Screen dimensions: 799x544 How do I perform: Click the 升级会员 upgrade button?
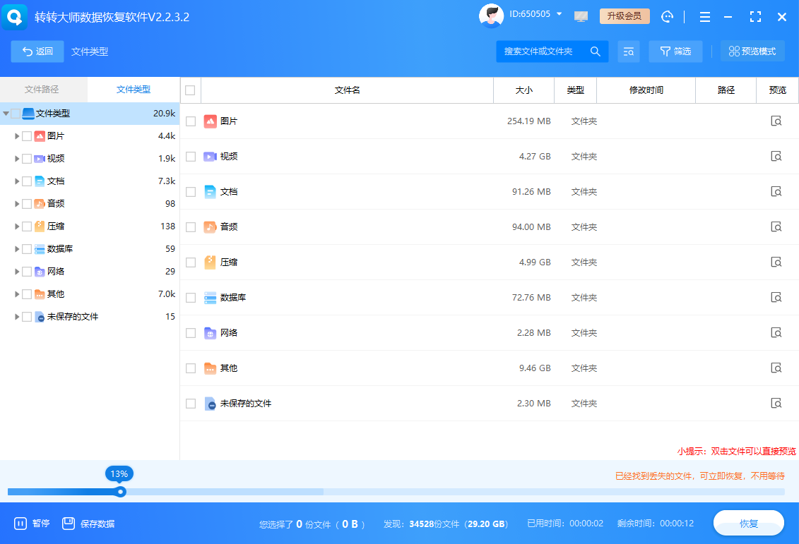pyautogui.click(x=625, y=15)
